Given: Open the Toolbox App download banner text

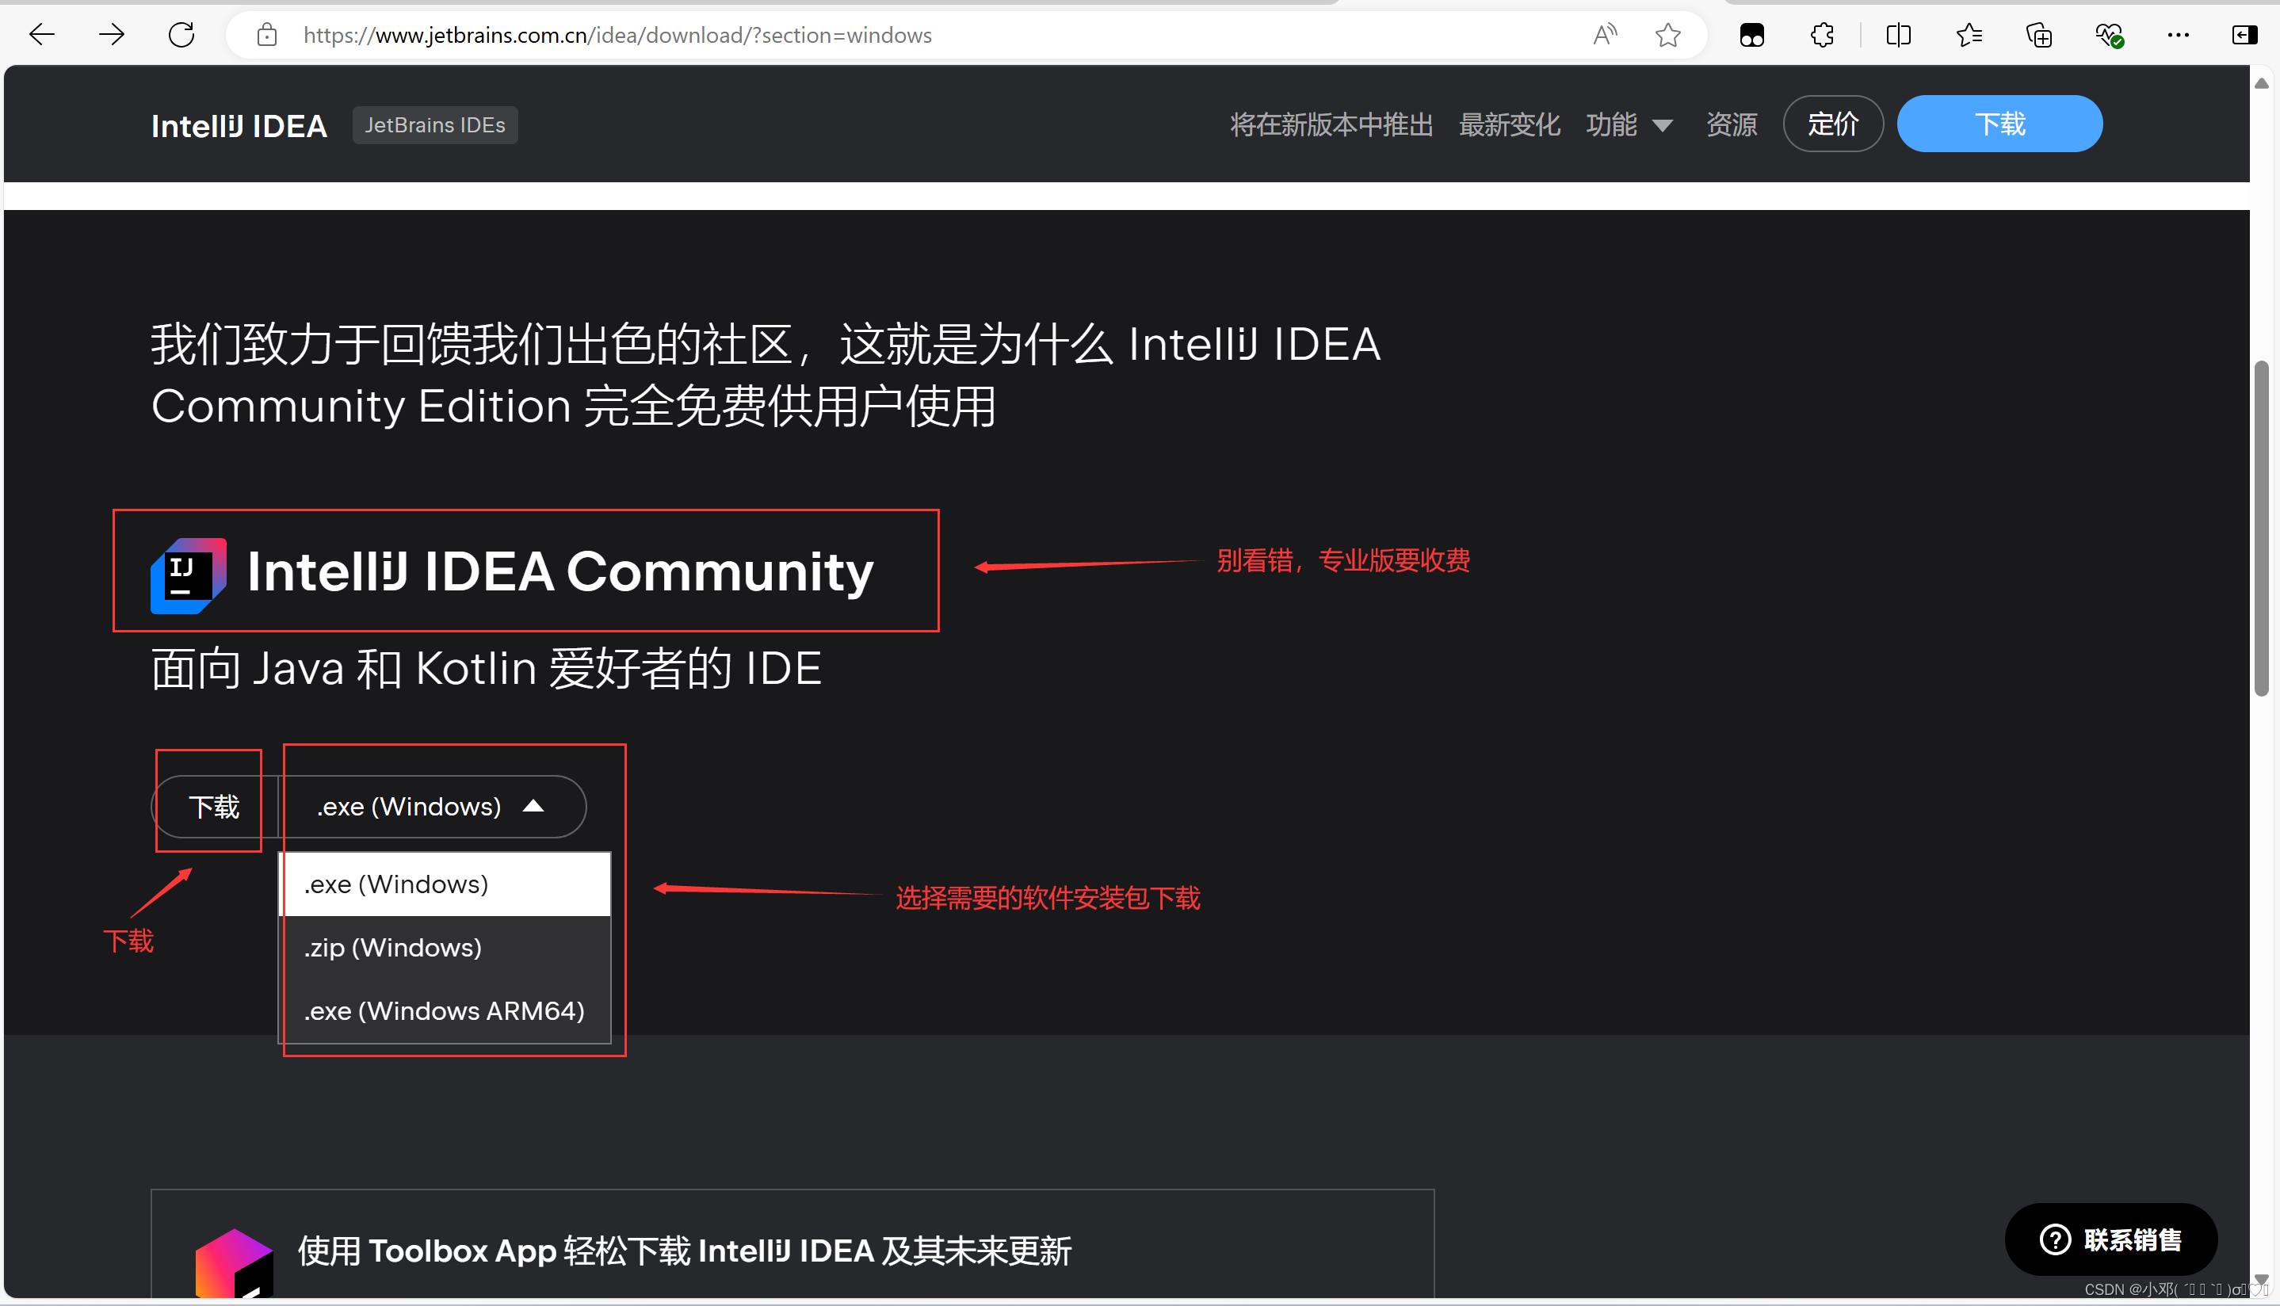Looking at the screenshot, I should pos(685,1251).
